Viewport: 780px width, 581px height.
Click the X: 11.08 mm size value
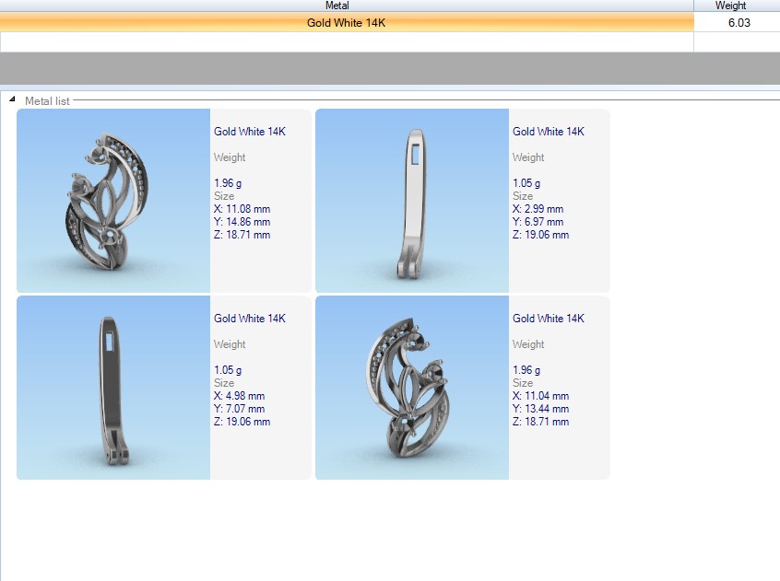(x=242, y=209)
